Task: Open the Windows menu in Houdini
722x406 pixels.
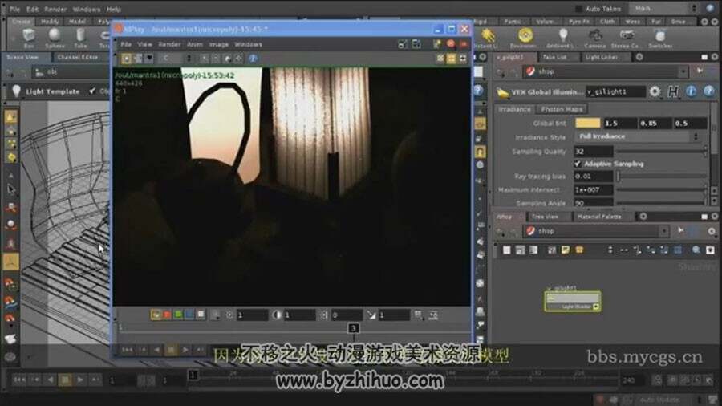Action: pos(87,9)
